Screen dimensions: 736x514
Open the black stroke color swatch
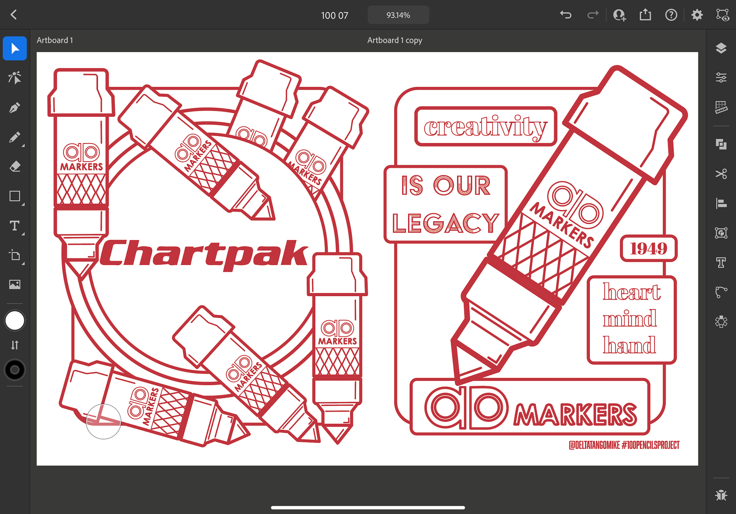point(15,370)
